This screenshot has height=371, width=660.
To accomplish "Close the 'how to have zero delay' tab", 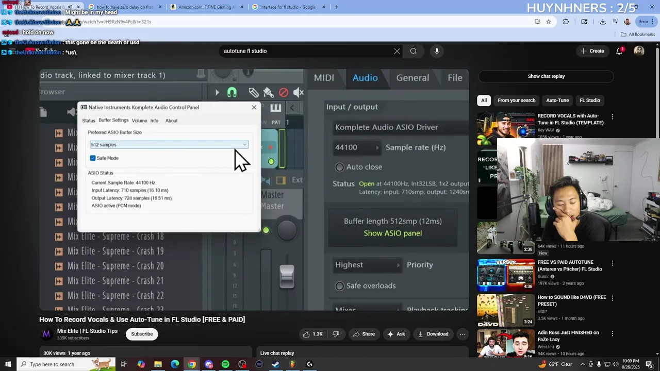I will pyautogui.click(x=160, y=7).
